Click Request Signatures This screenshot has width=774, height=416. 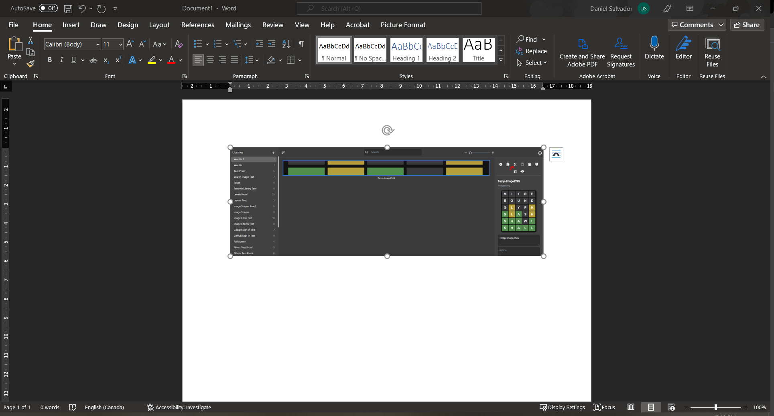click(621, 52)
